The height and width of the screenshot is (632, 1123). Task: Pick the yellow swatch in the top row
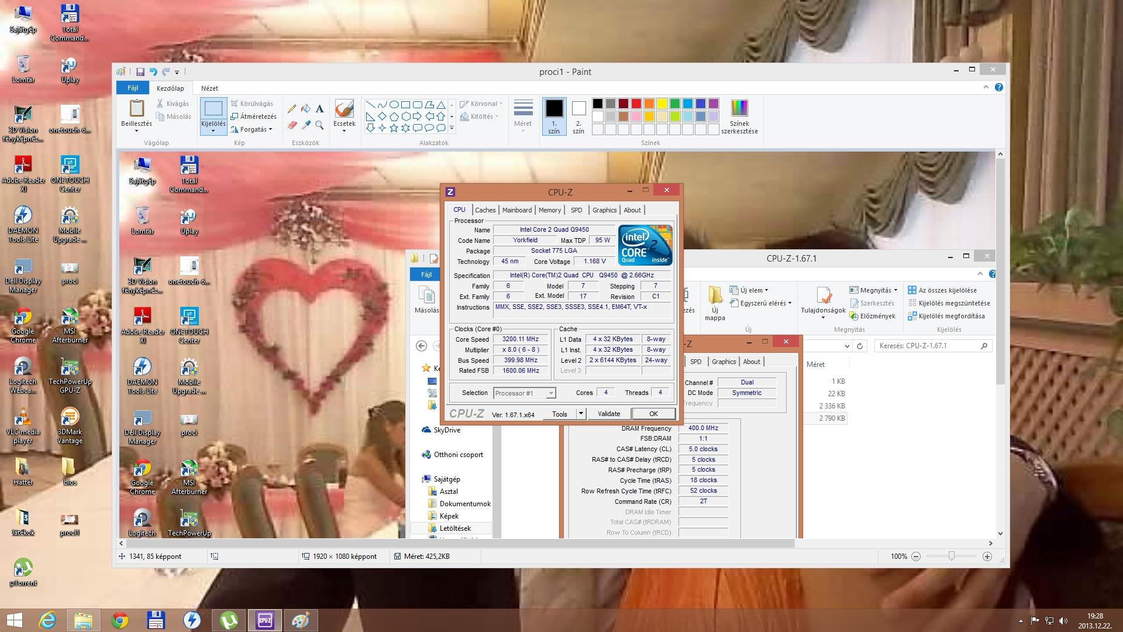click(662, 104)
